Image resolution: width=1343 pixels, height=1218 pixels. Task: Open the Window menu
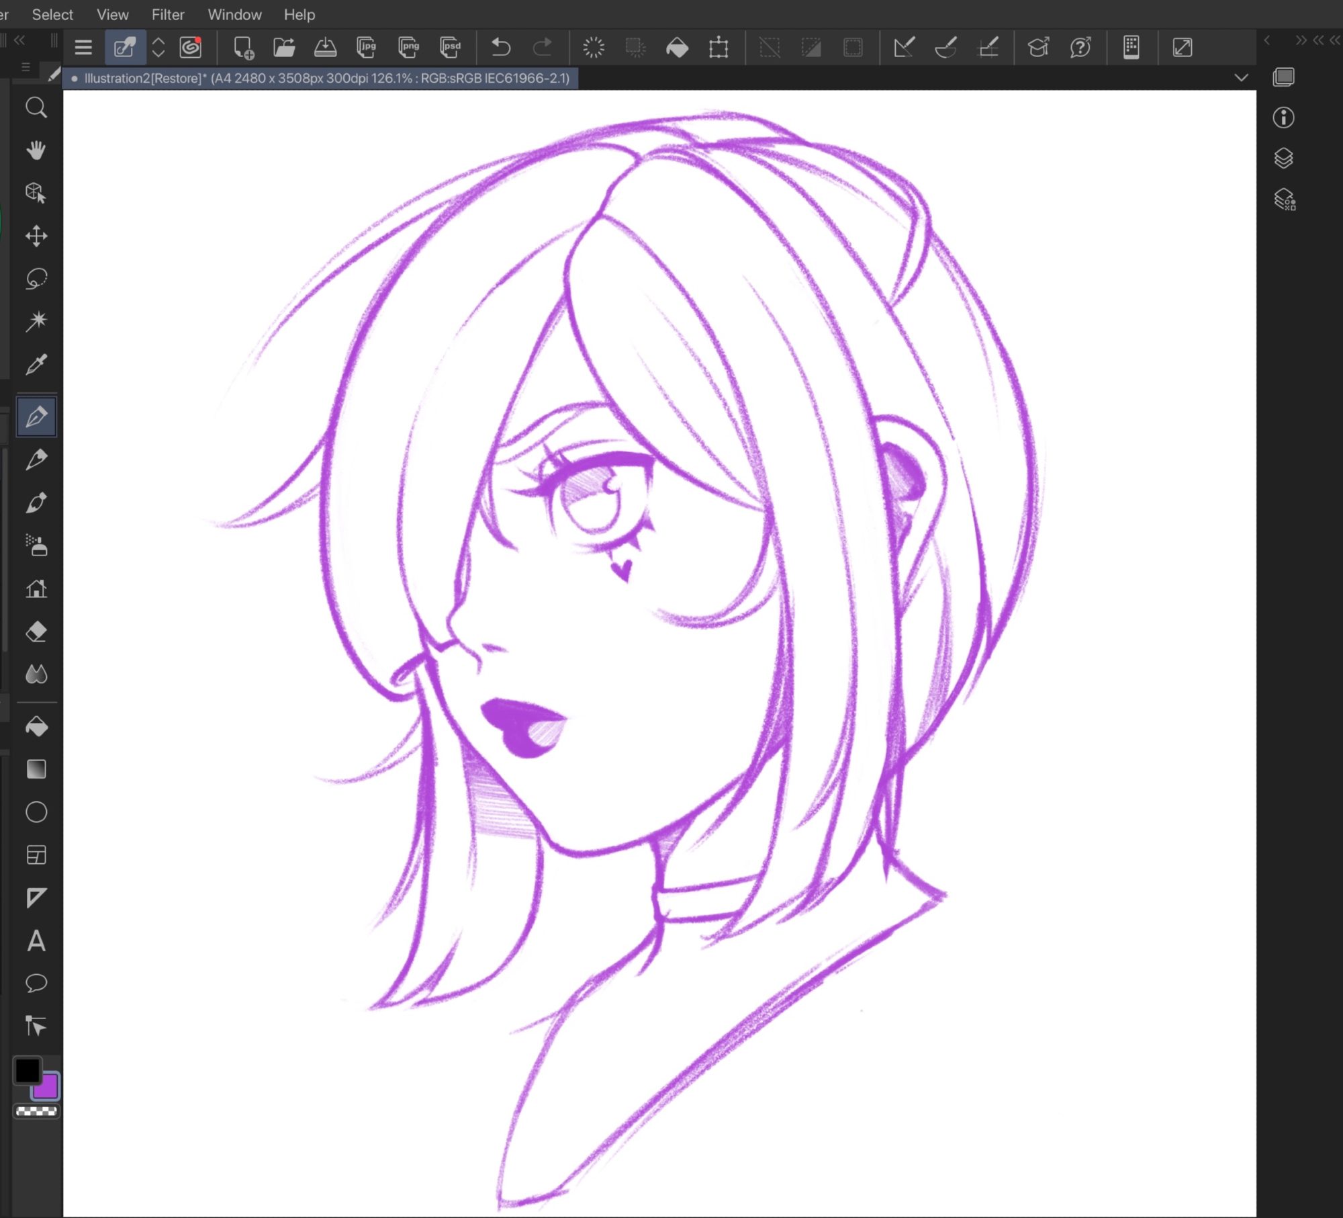pos(234,14)
